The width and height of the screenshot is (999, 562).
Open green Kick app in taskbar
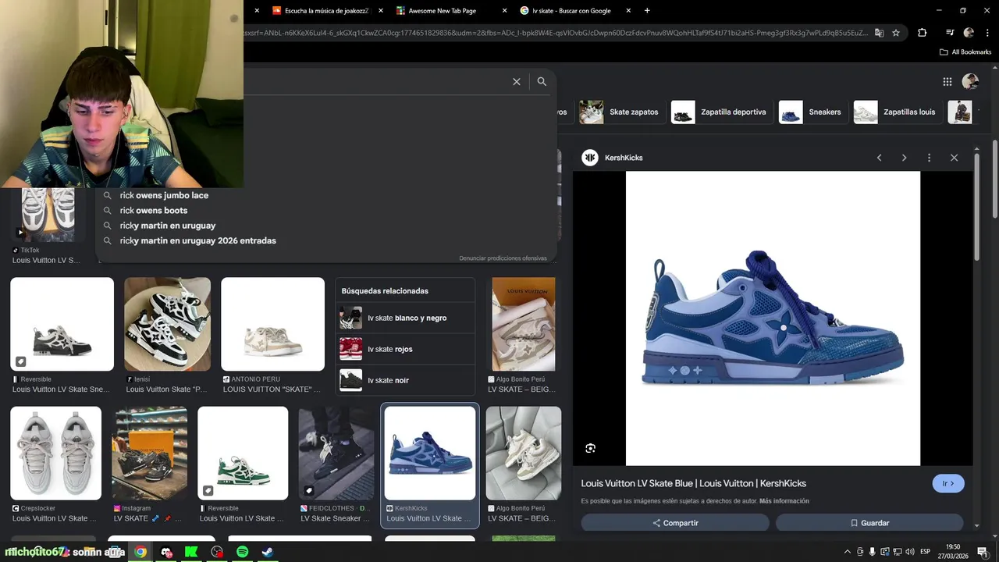pyautogui.click(x=191, y=552)
